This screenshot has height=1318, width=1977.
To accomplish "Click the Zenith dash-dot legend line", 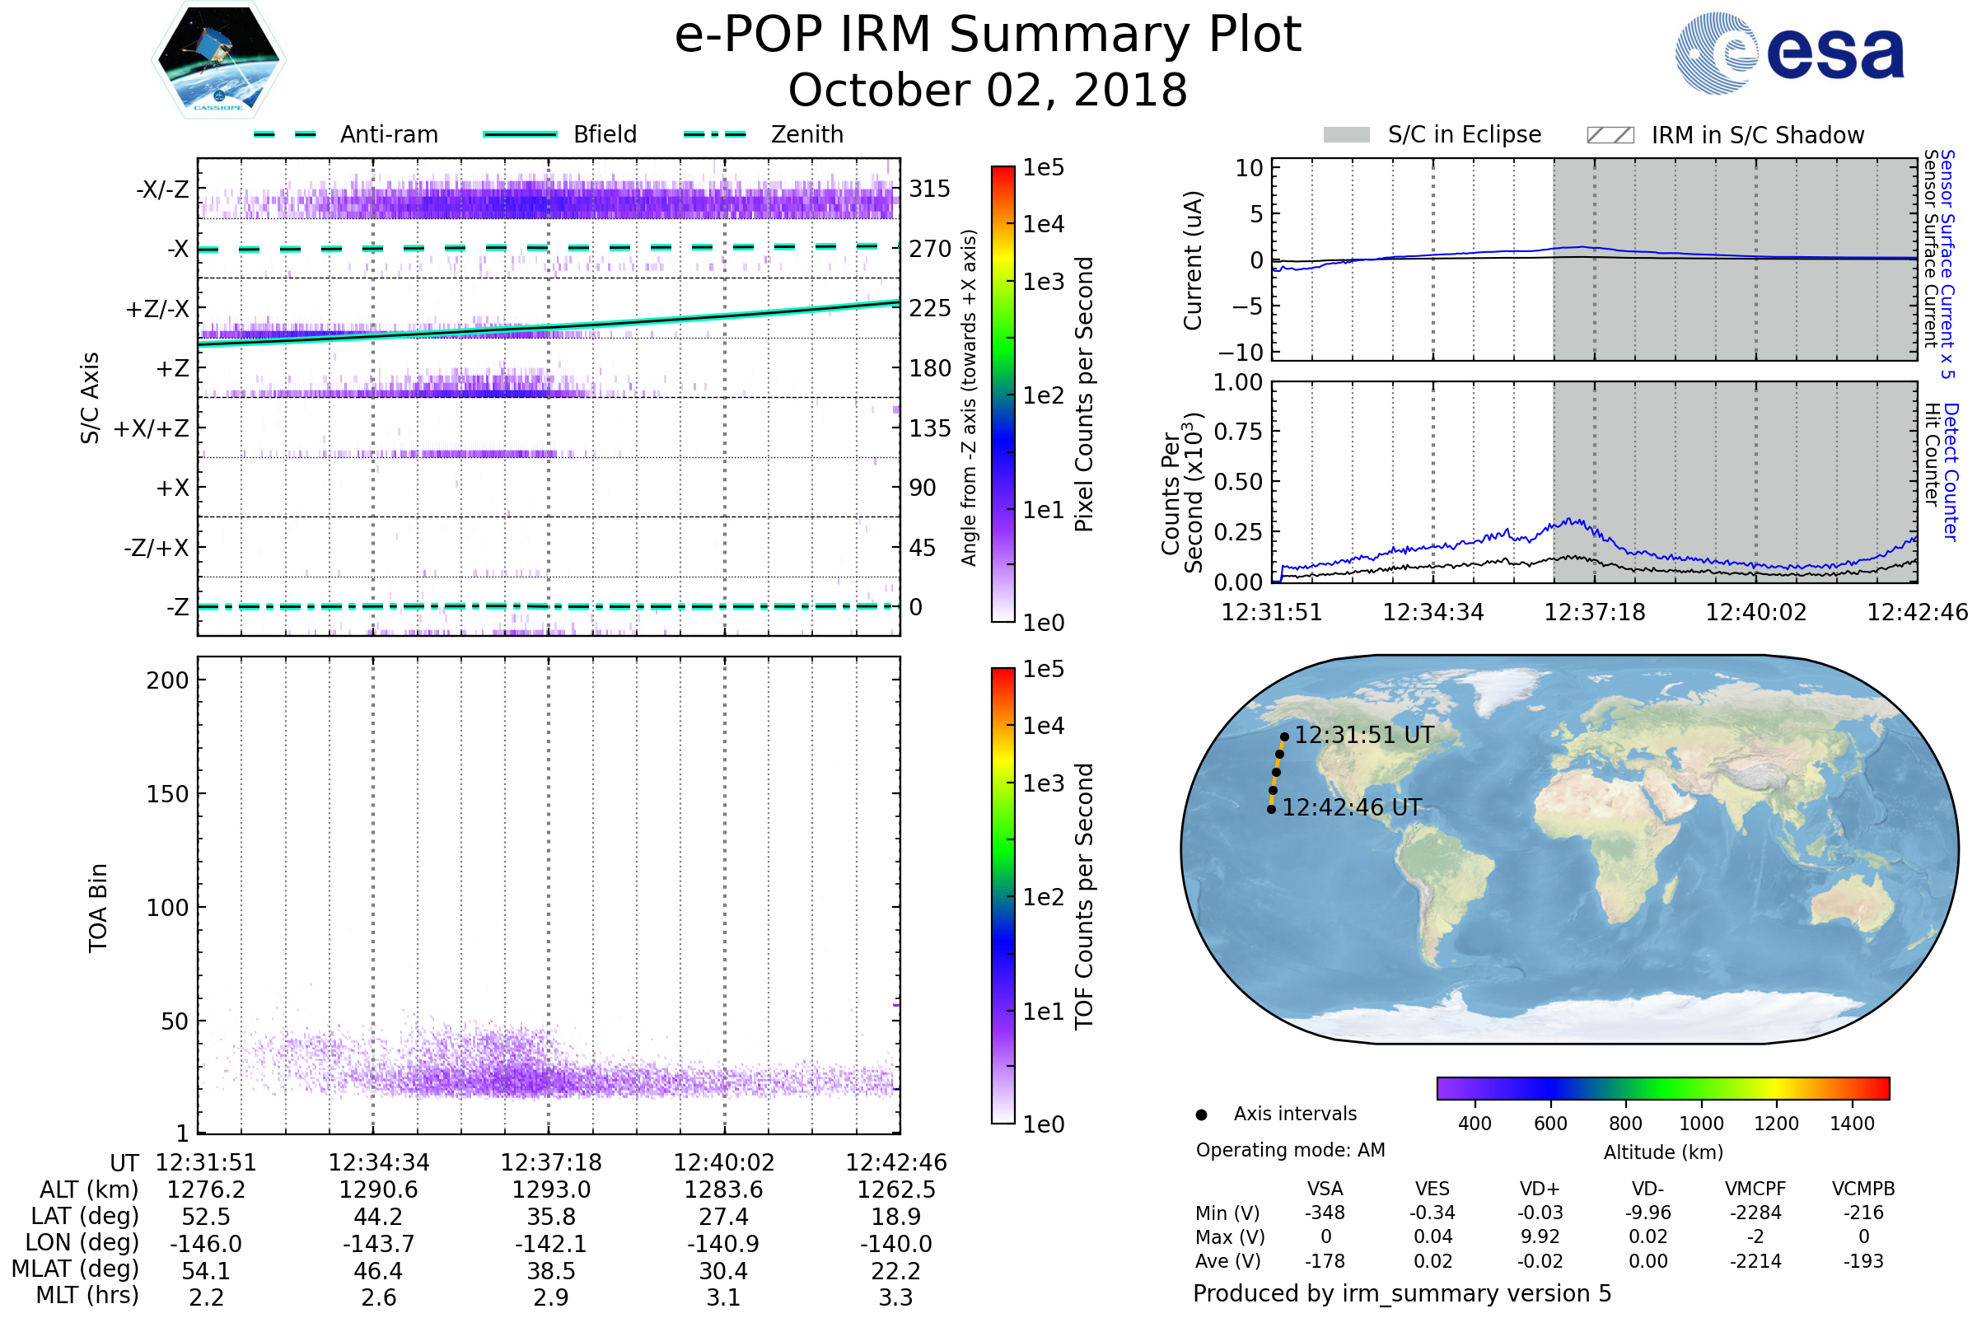I will coord(715,134).
